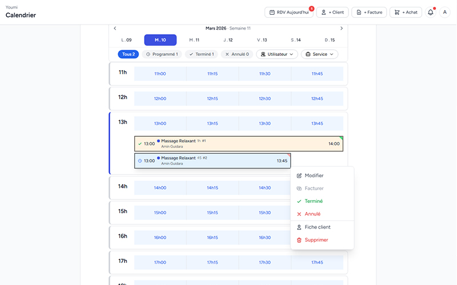Choose Supprimer in context menu
This screenshot has width=457, height=285.
click(322, 239)
